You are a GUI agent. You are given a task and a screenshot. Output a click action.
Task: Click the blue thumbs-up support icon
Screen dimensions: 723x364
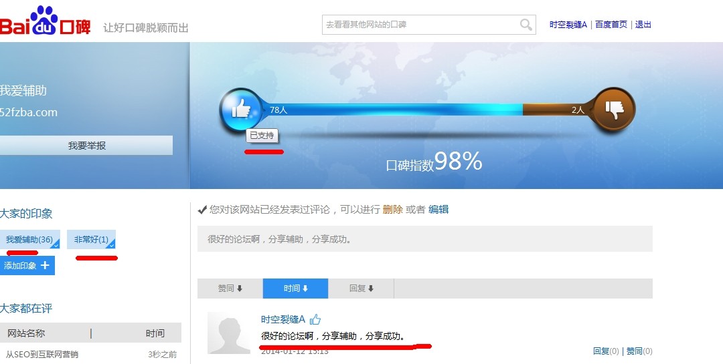tap(241, 110)
